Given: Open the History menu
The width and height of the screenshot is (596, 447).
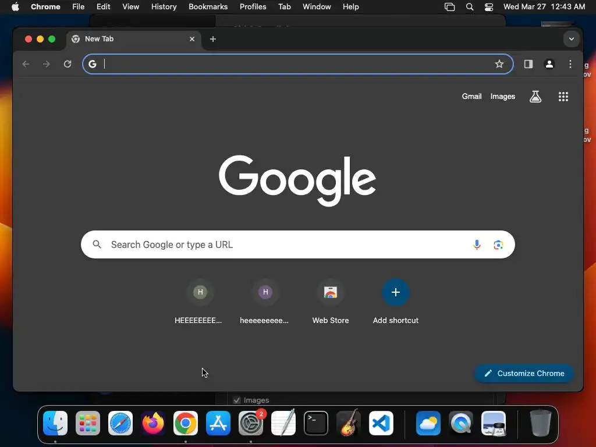Looking at the screenshot, I should click(164, 7).
